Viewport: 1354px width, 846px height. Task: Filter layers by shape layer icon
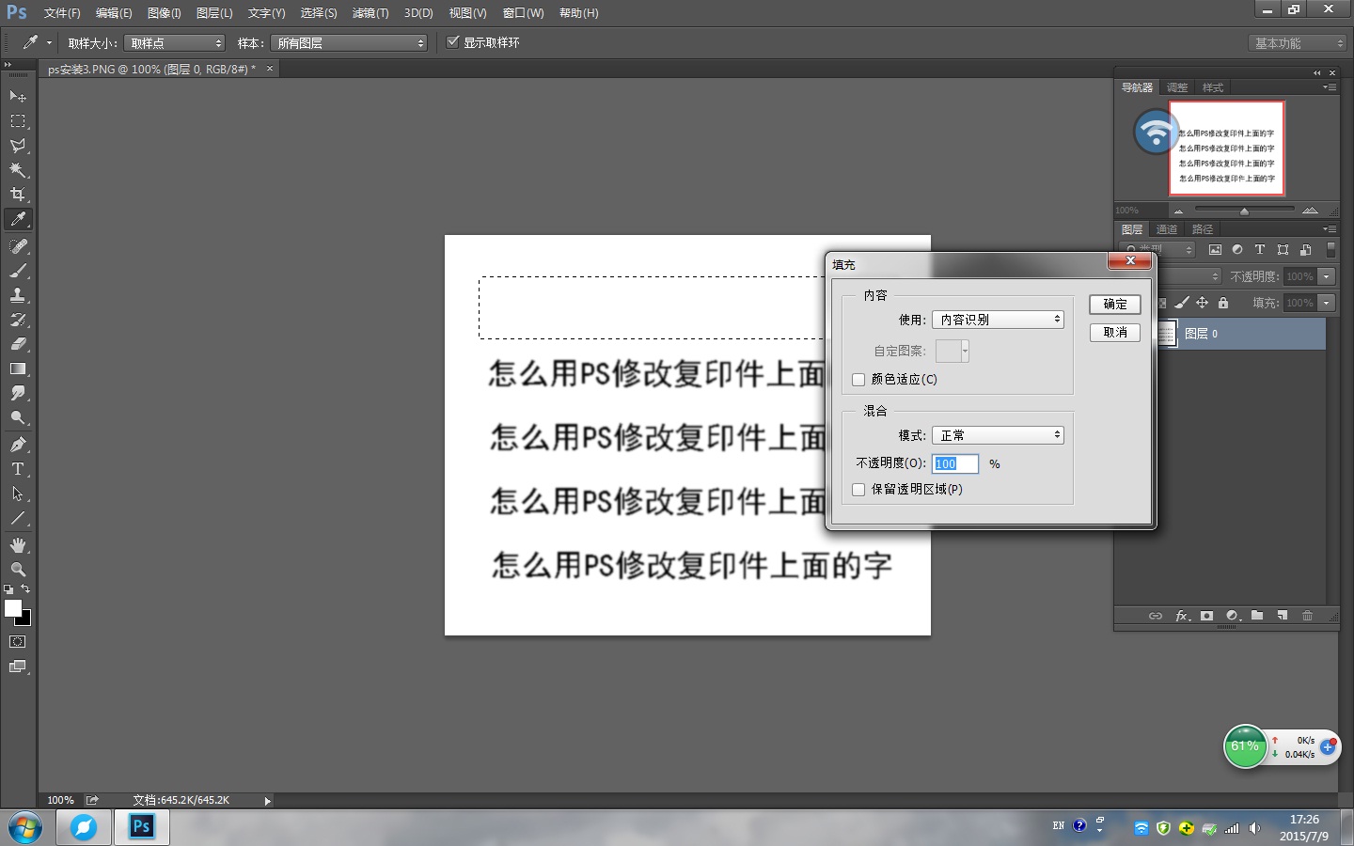coord(1283,250)
